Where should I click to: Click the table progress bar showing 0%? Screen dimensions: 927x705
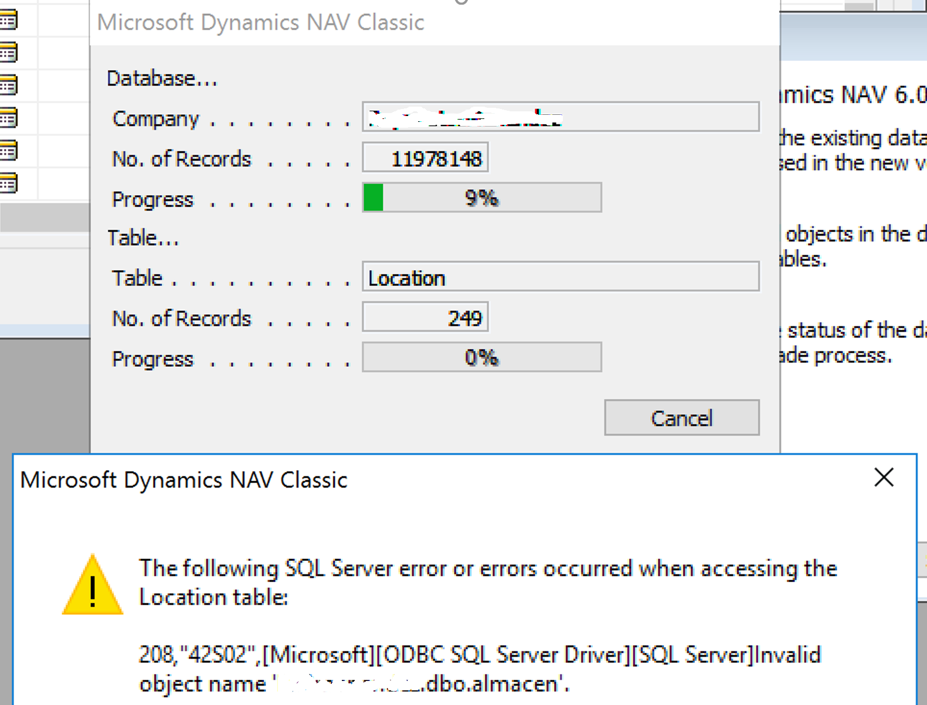pos(482,357)
